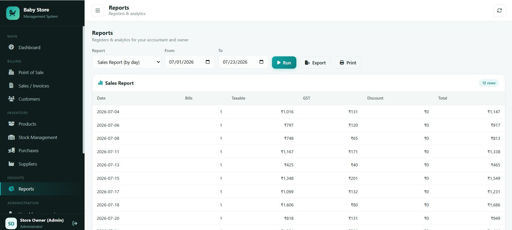Click the 12 rows badge
512x230 pixels.
coord(489,83)
